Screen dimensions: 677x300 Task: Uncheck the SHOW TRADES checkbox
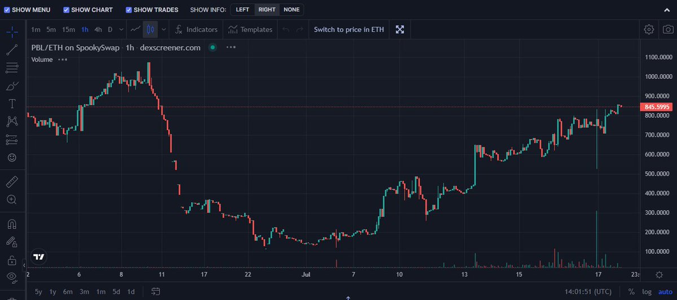(129, 10)
